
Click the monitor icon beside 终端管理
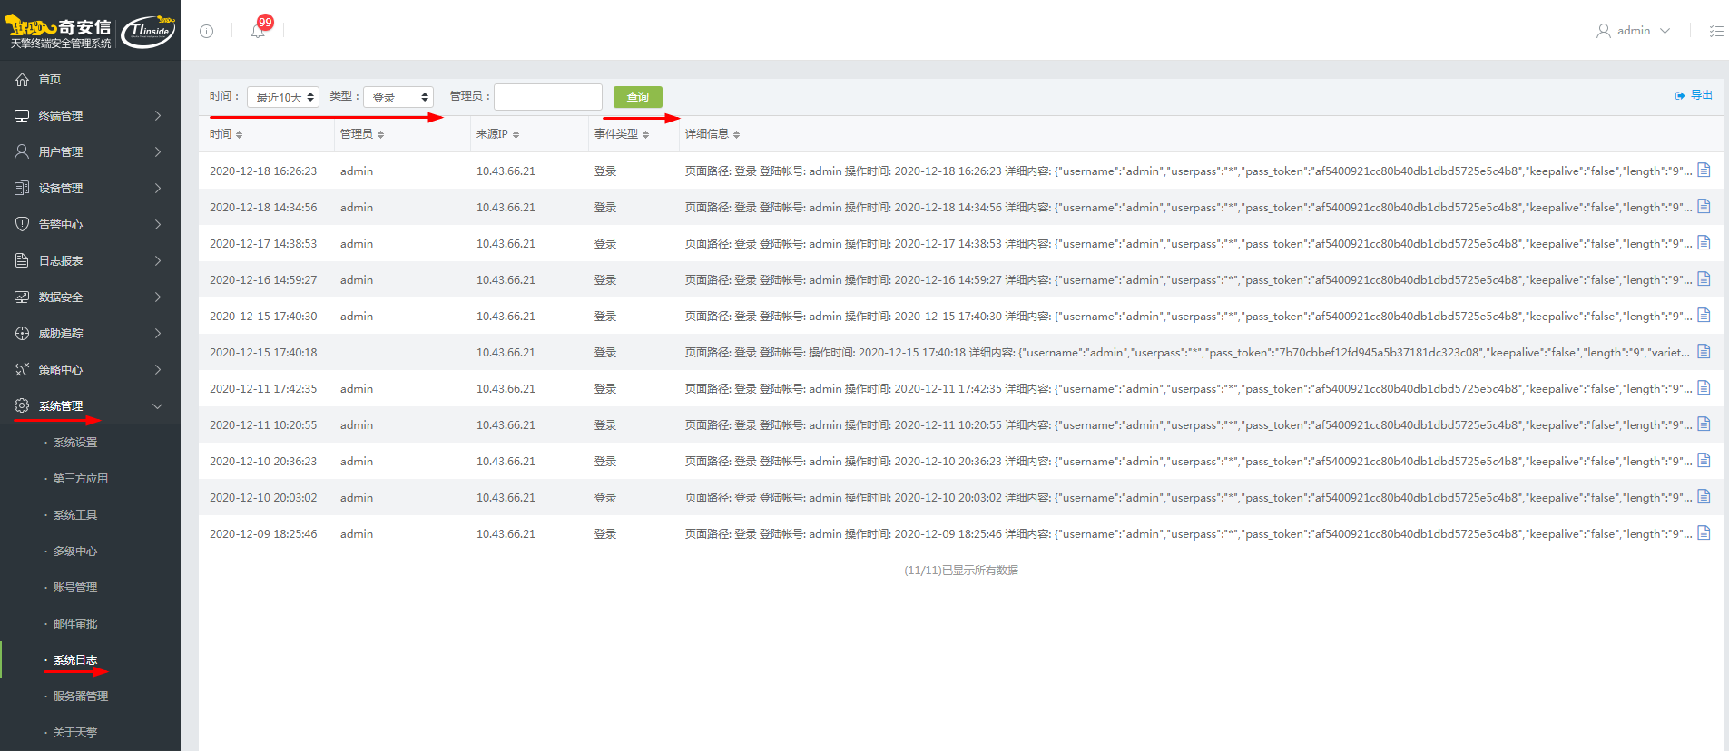[22, 116]
